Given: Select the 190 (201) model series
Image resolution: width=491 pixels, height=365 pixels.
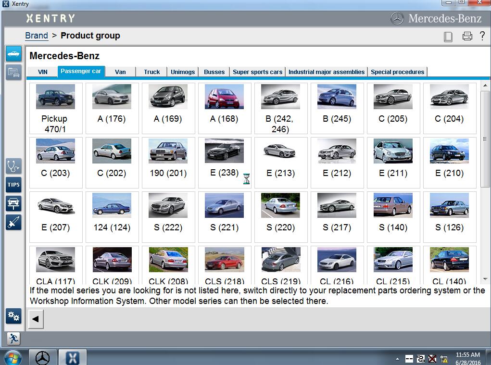Looking at the screenshot, I should point(168,163).
